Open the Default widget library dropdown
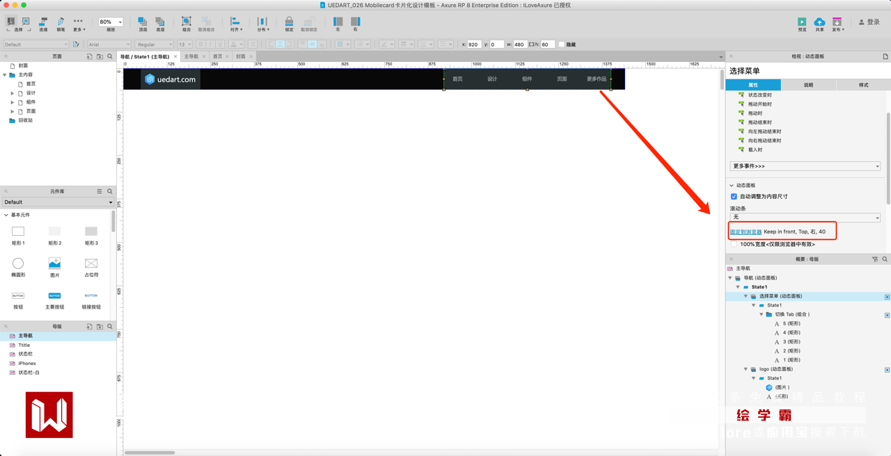The width and height of the screenshot is (891, 456). click(58, 202)
